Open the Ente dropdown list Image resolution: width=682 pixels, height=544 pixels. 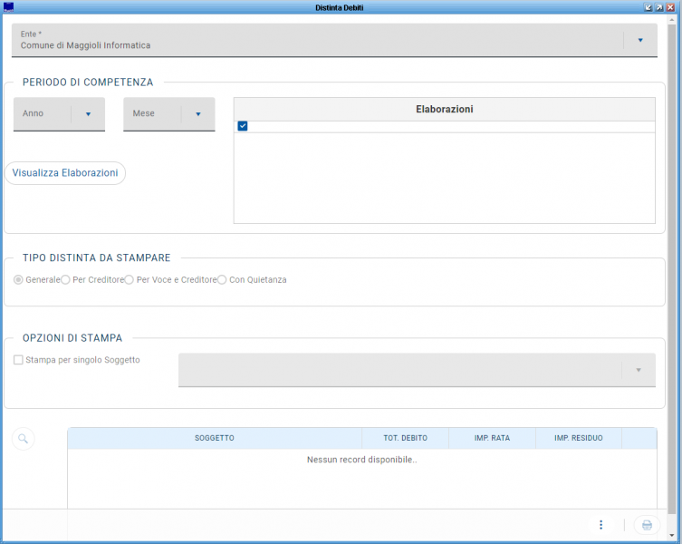coord(639,40)
